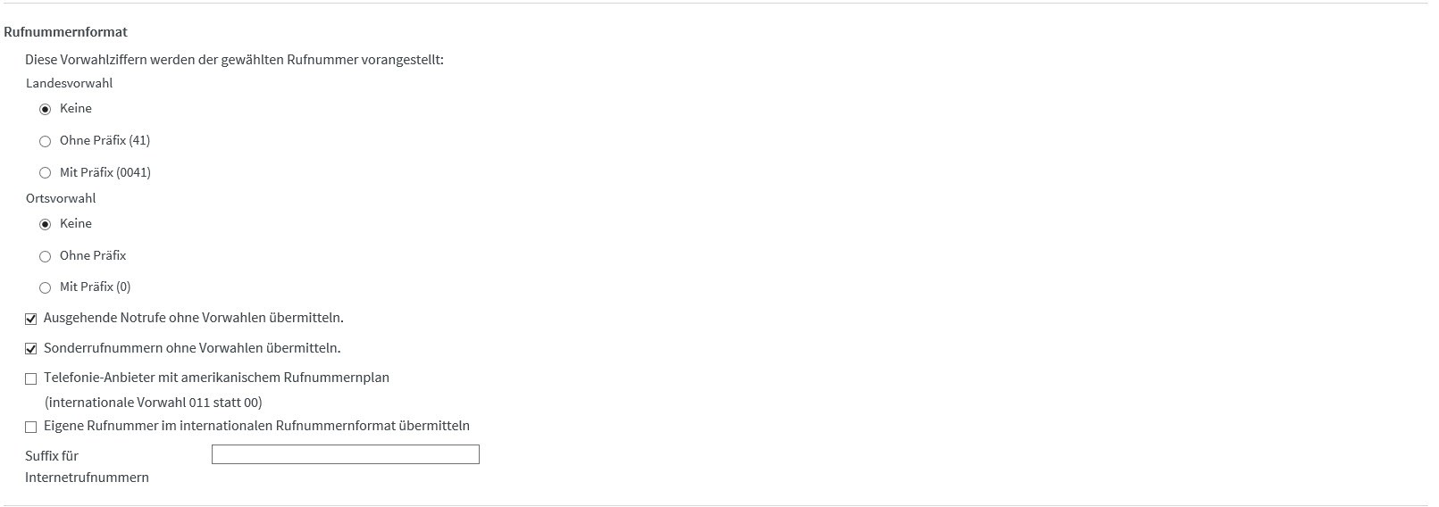Click the Suffix für Internetrufnummern text field
The width and height of the screenshot is (1439, 507).
coord(345,454)
